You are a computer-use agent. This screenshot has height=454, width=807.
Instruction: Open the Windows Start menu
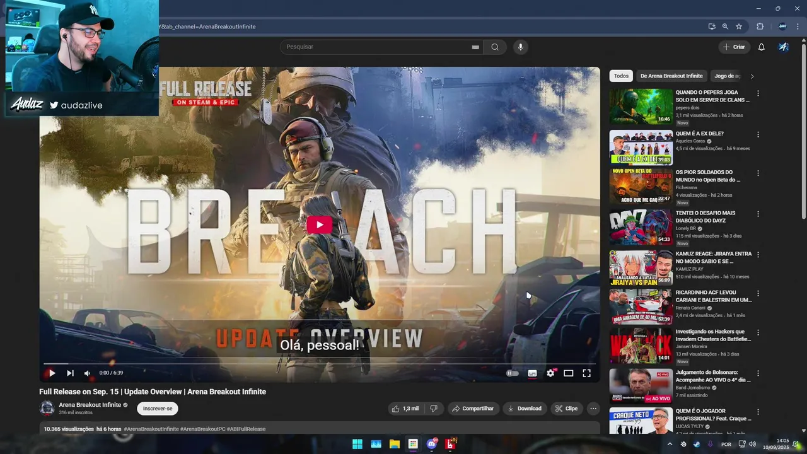pos(357,444)
